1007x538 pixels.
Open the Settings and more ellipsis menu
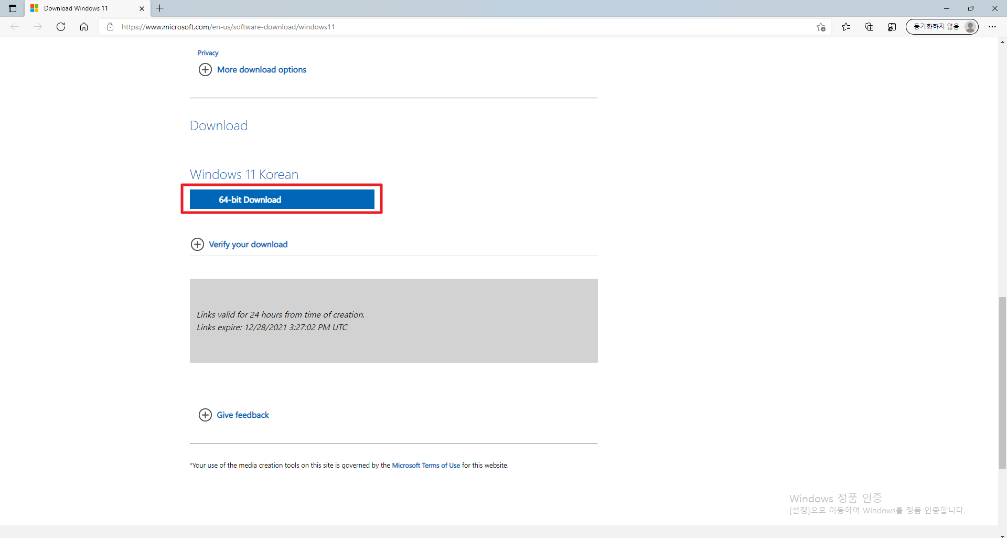click(x=992, y=27)
